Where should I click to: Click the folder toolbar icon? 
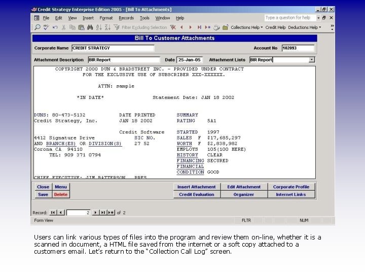pos(225,27)
